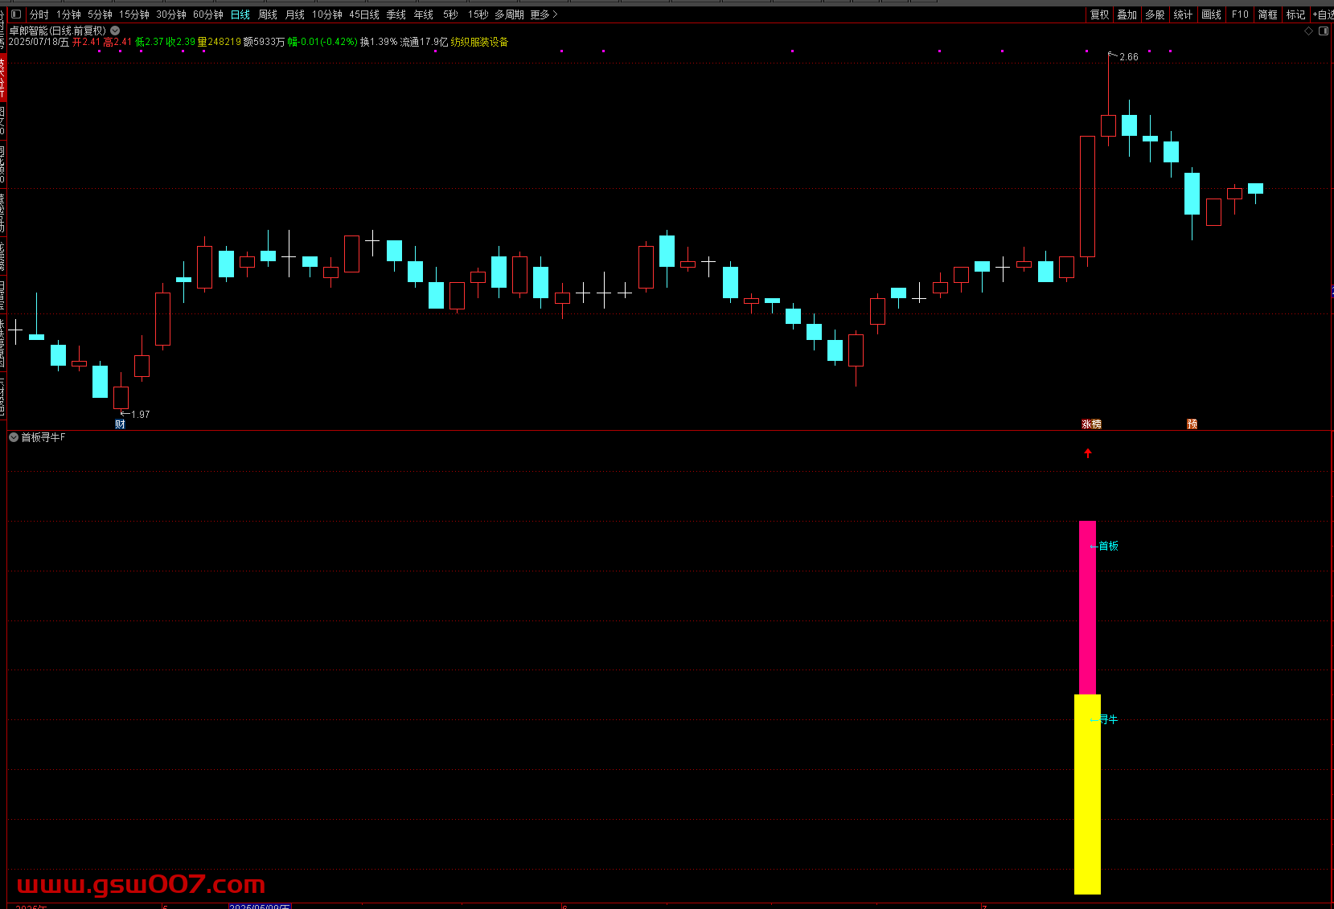Click the 2.66 high price label

click(x=1129, y=57)
